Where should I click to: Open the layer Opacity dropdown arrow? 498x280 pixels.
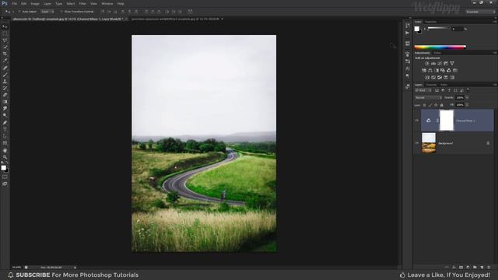tap(467, 98)
